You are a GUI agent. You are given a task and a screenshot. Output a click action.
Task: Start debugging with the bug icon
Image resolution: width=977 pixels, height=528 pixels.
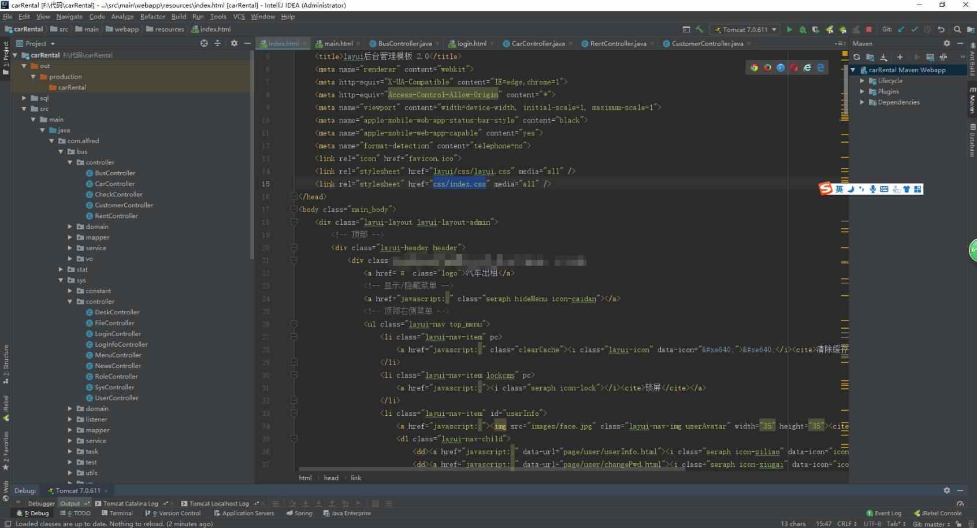click(x=803, y=29)
